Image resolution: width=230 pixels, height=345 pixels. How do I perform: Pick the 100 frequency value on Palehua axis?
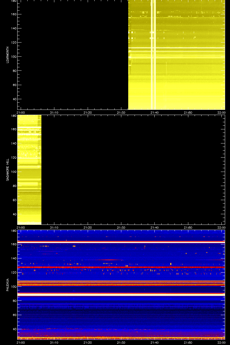click(x=13, y=287)
